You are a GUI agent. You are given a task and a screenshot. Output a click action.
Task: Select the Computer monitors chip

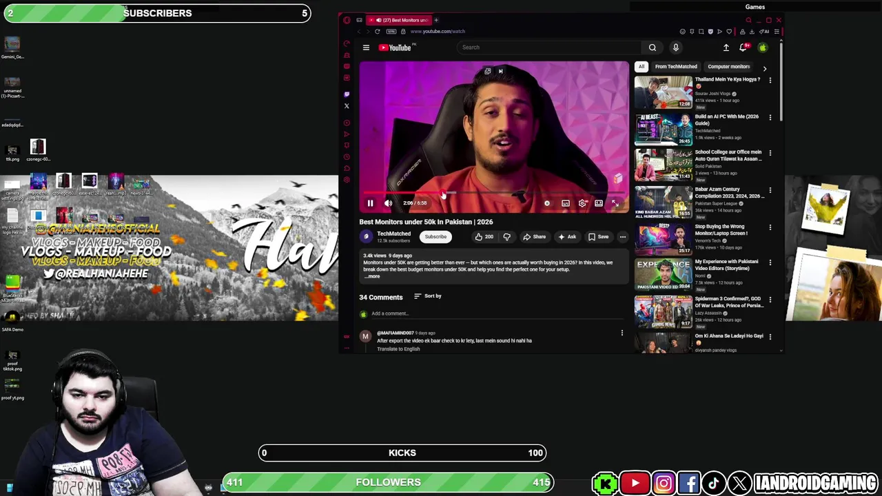[x=728, y=67]
